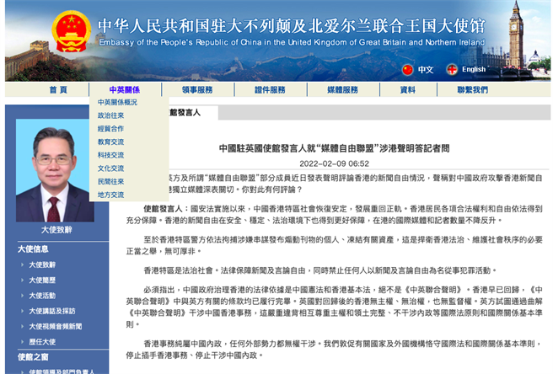Screen dimensions: 553x374
Task: Open the 中英關係 menu
Action: pos(125,90)
